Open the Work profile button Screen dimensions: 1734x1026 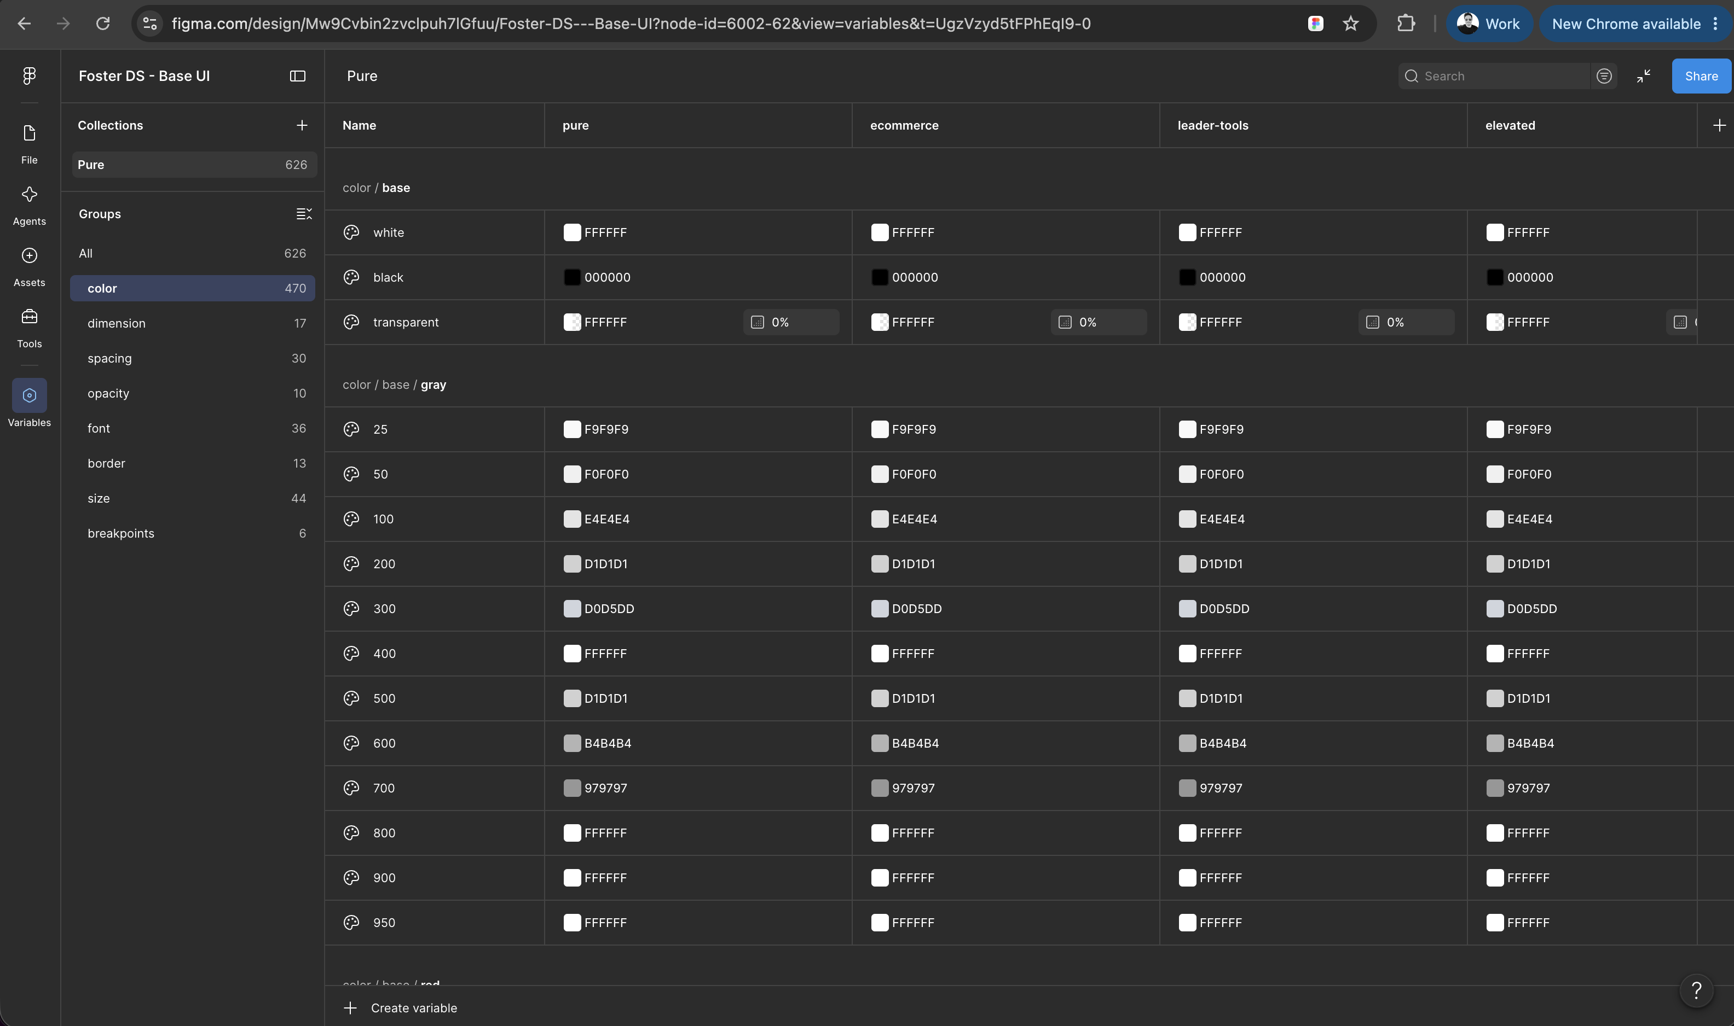(1488, 24)
